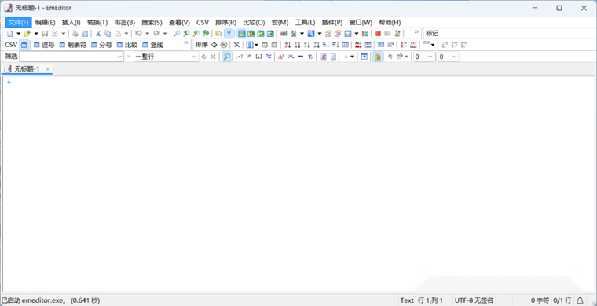Click the Find magnifier icon in main toolbar

click(177, 34)
